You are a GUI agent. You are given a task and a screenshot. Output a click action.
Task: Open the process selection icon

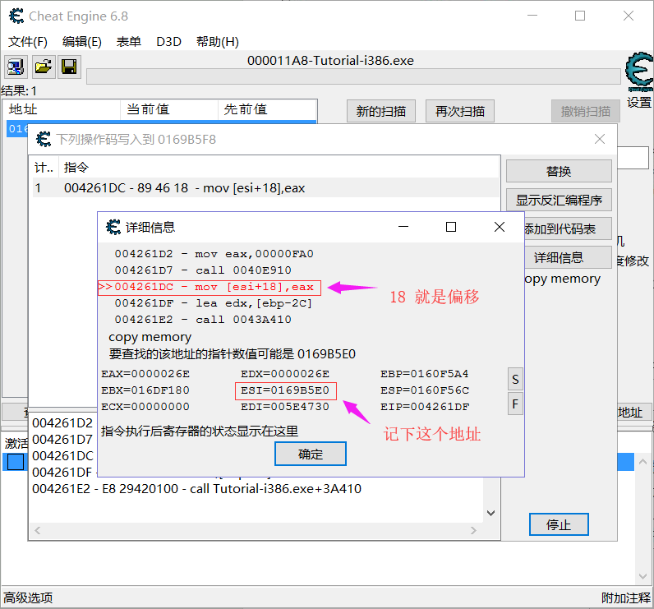[x=16, y=67]
